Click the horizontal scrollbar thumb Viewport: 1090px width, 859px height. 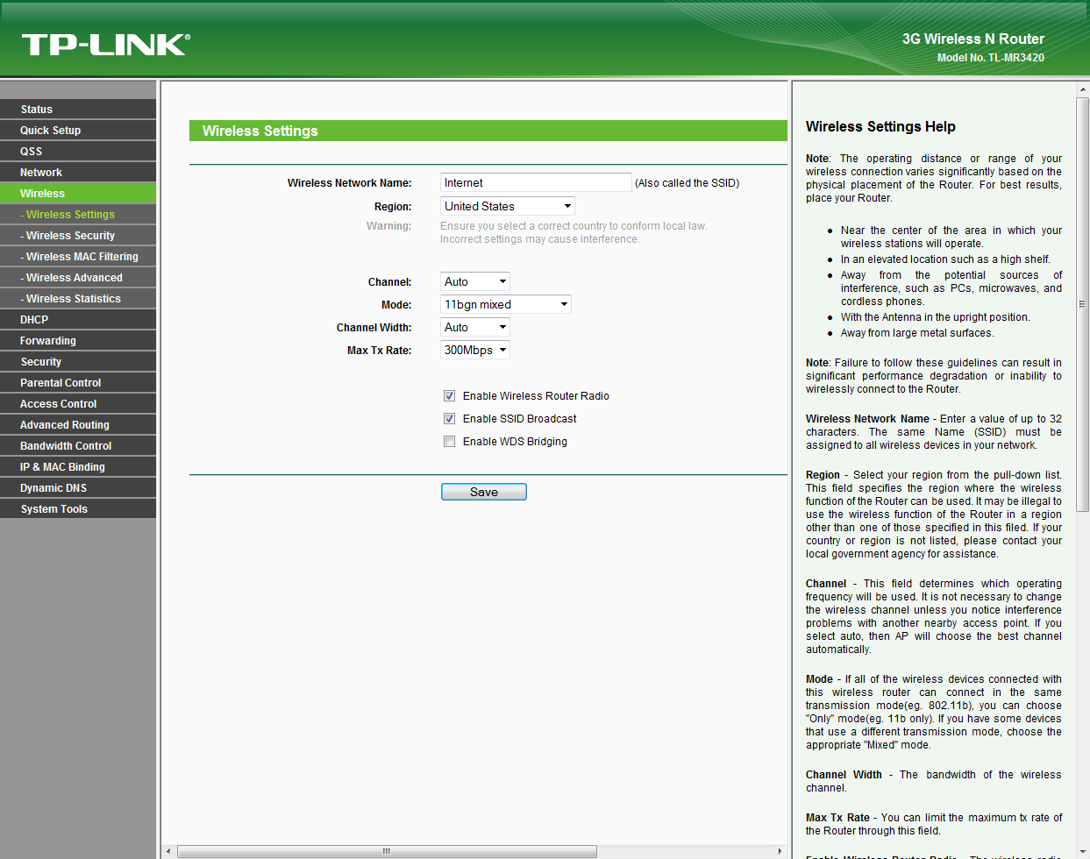click(387, 851)
